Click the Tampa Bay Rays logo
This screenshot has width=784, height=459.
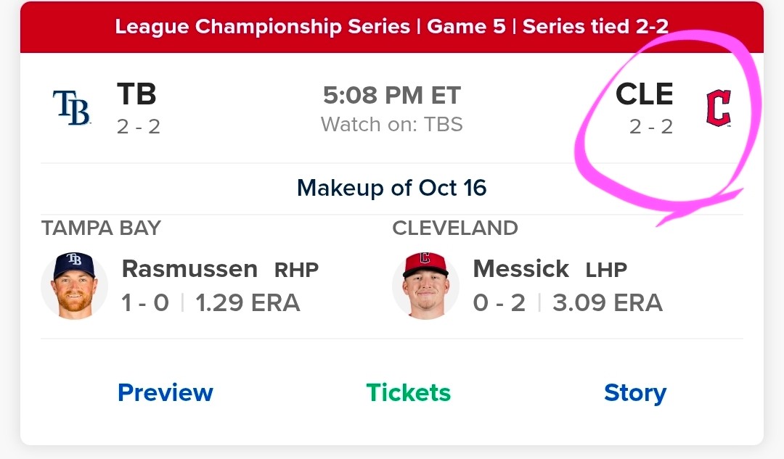point(71,107)
